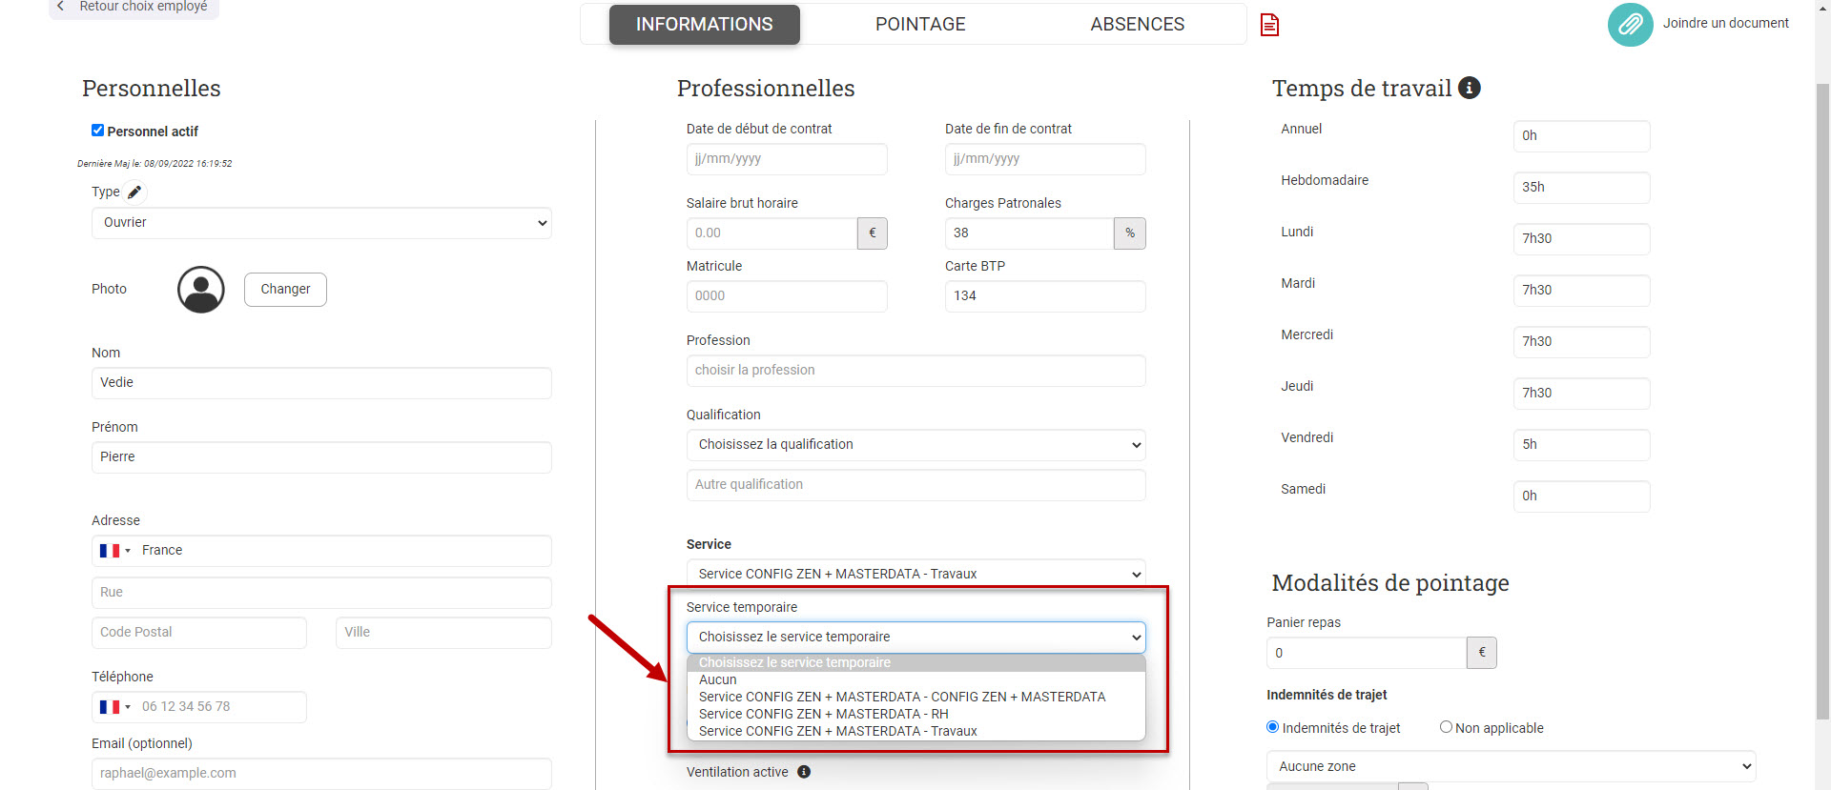Open Téléphone country flag selector
This screenshot has width=1831, height=790.
114,707
